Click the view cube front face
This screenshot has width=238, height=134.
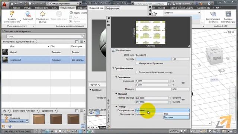(217, 58)
